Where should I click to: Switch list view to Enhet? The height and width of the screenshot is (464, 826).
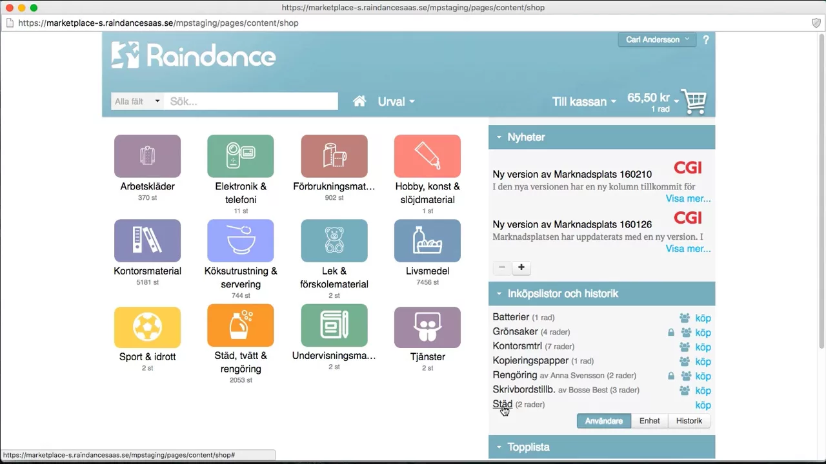coord(649,421)
